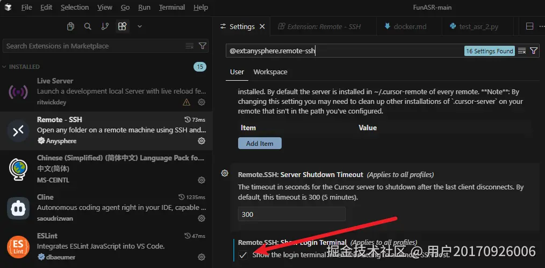Open Live Server manage gear icon
Viewport: 545px width, 268px height.
[x=201, y=102]
